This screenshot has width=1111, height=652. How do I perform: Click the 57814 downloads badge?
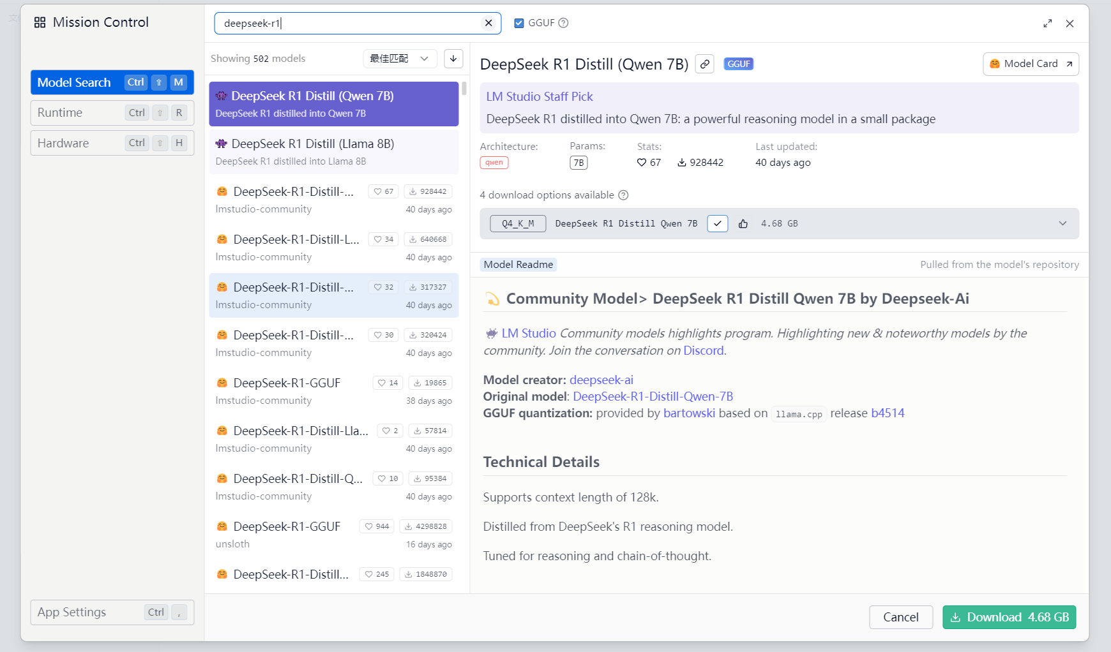[430, 431]
